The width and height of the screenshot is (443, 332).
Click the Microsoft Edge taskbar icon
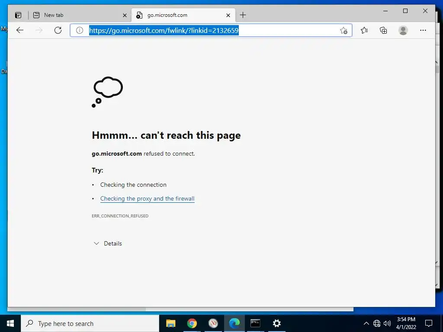tap(234, 323)
